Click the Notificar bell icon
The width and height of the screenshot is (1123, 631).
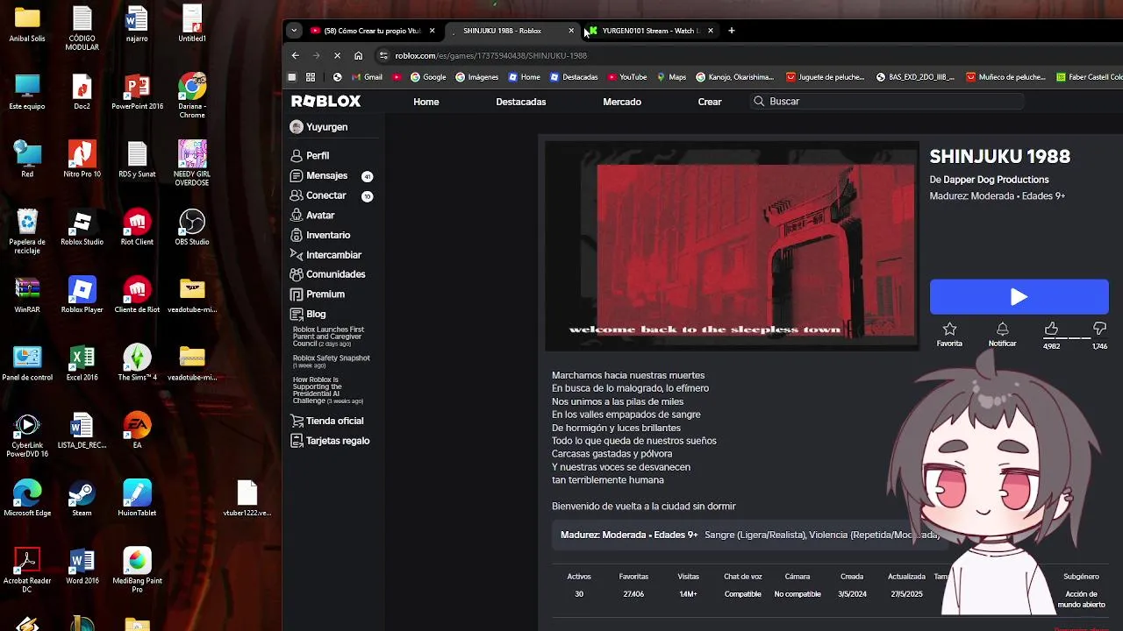click(x=1002, y=333)
